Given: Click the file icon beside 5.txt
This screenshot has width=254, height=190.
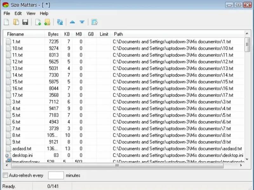Looking at the screenshot, I should pyautogui.click(x=9, y=115).
